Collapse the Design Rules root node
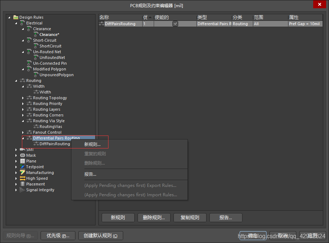329x243 pixels. point(9,17)
